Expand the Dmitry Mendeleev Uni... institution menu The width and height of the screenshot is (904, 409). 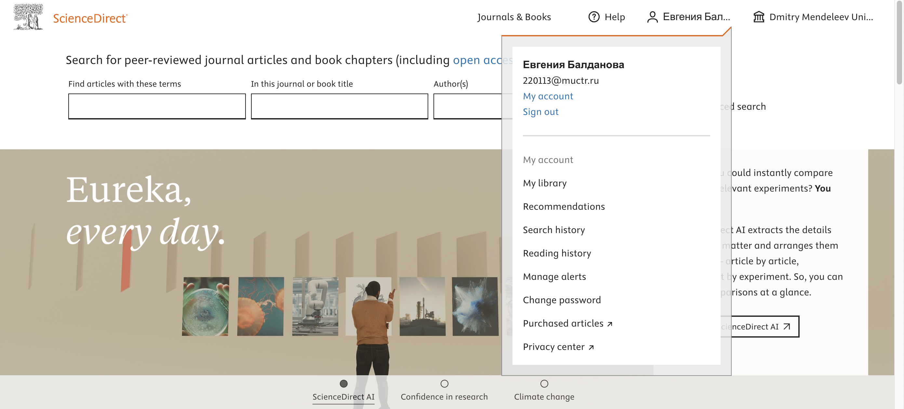click(820, 17)
